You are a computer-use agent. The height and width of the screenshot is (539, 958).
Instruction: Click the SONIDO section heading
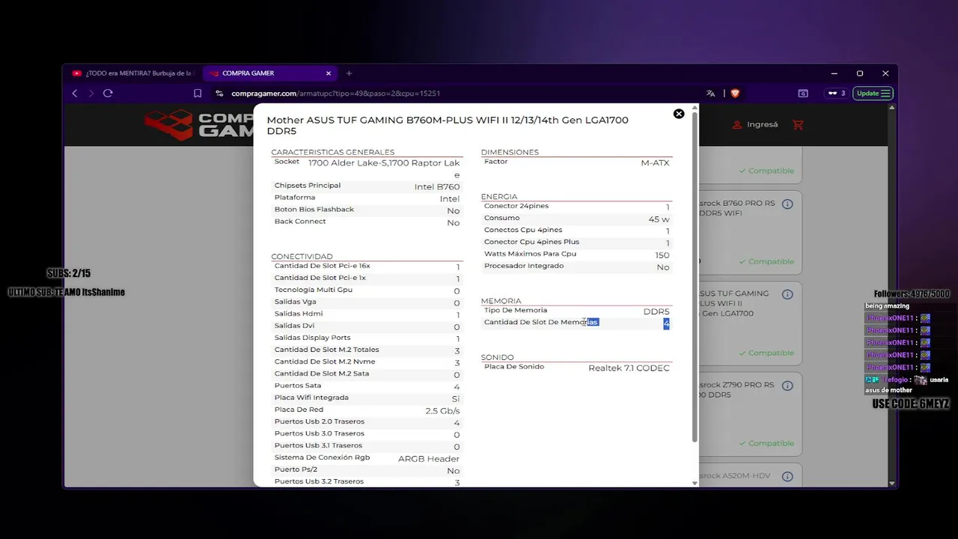tap(497, 357)
